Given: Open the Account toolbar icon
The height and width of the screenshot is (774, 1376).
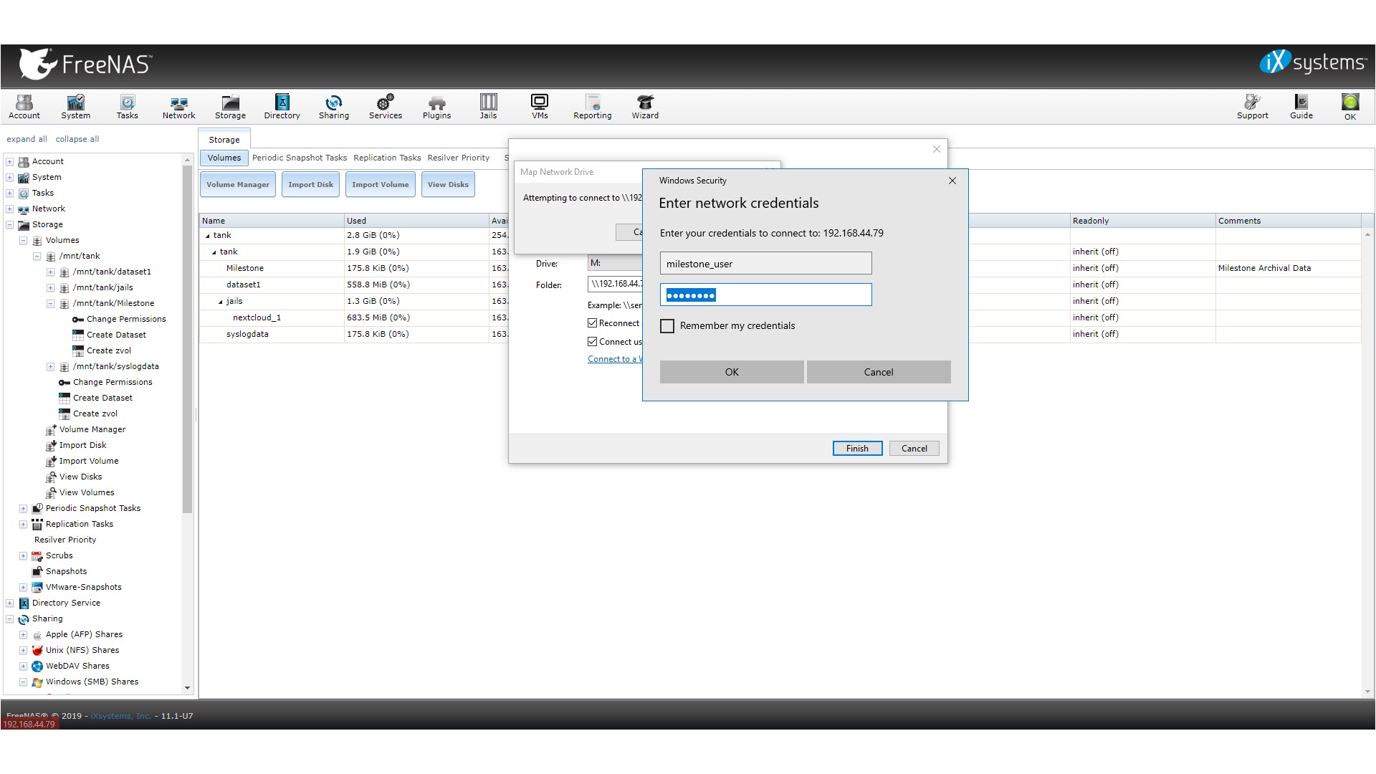Looking at the screenshot, I should (x=24, y=106).
